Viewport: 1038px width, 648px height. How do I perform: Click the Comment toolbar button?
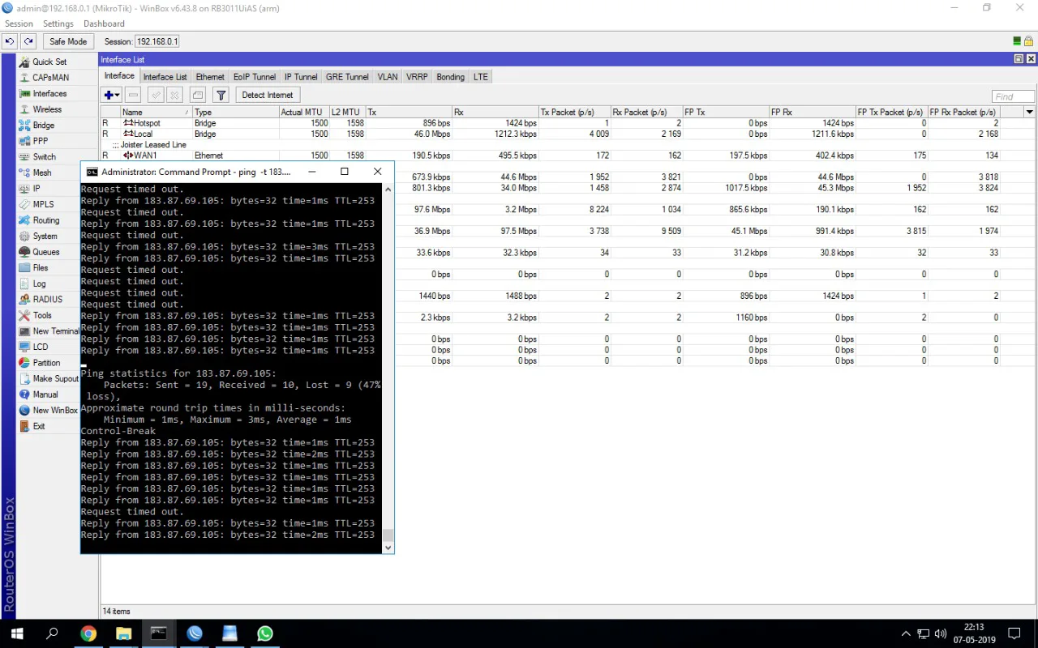(198, 95)
